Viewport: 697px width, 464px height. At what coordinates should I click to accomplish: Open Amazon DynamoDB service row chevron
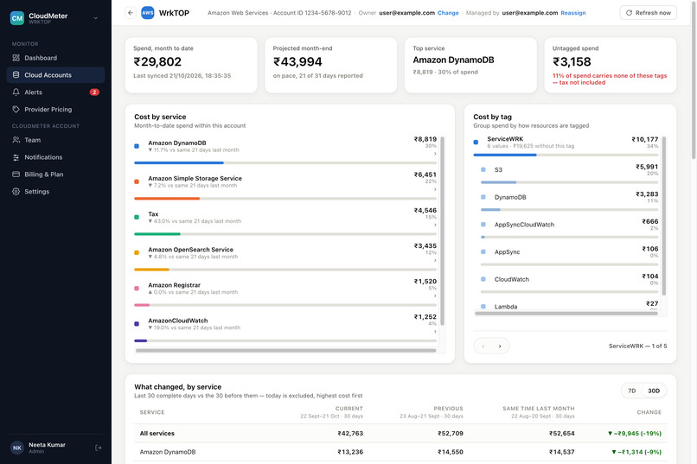[435, 154]
